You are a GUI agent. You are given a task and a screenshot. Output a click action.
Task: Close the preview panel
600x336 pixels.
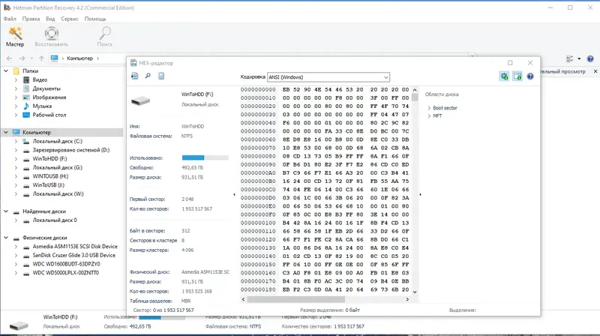pyautogui.click(x=595, y=71)
